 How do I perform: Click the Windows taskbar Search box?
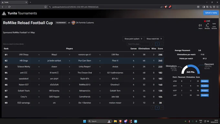(x=100, y=121)
